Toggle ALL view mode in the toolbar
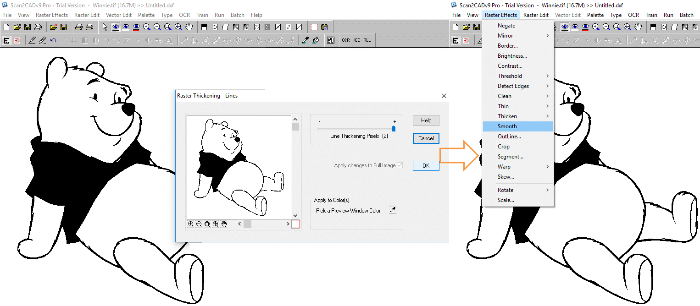 pos(366,40)
